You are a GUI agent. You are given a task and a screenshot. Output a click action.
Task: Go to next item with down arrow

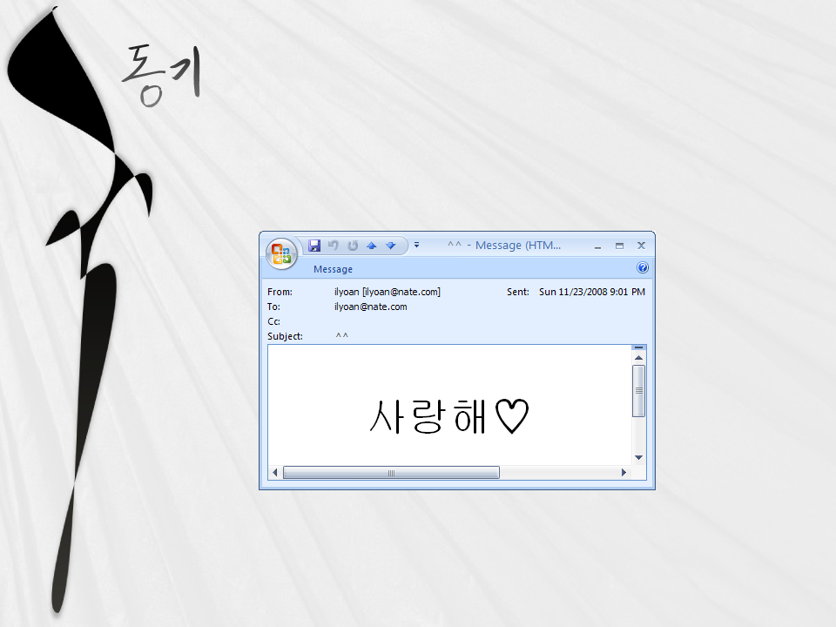(391, 246)
